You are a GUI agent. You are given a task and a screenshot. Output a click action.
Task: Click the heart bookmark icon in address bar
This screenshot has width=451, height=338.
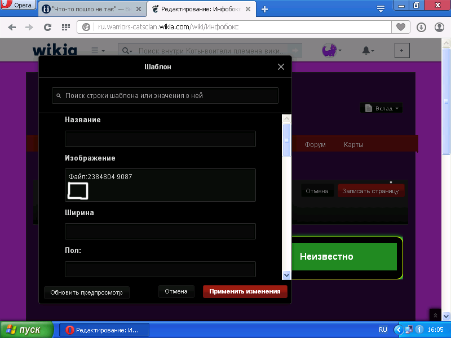tap(401, 27)
